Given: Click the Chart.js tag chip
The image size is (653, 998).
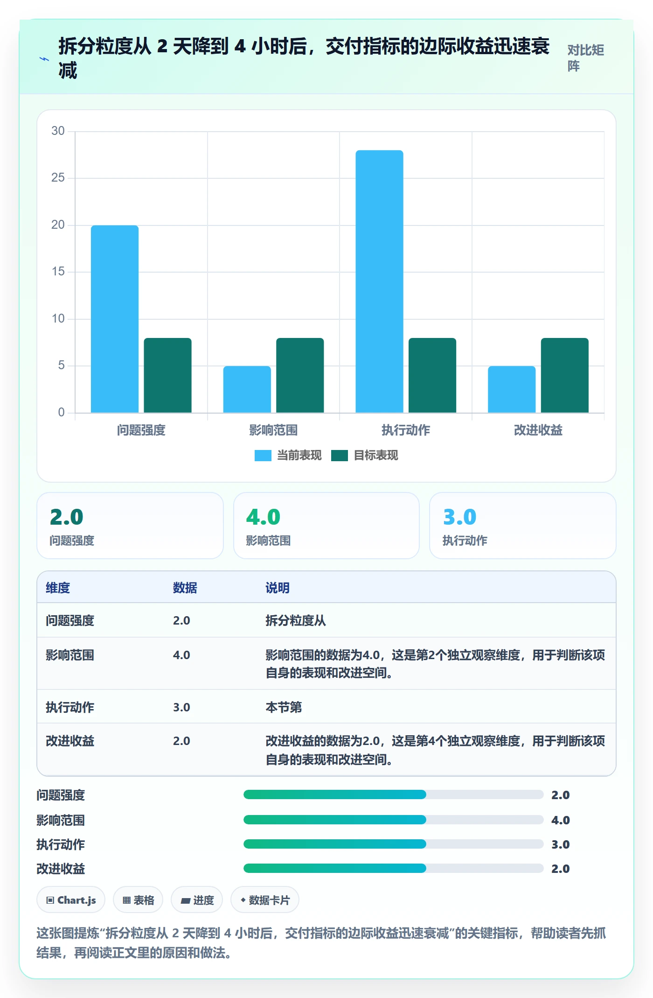Looking at the screenshot, I should pyautogui.click(x=71, y=900).
